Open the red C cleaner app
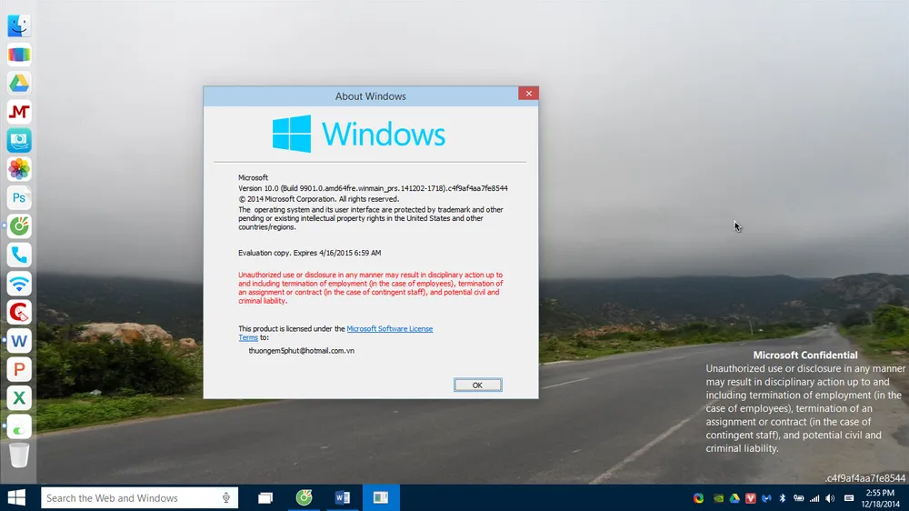 click(x=18, y=312)
